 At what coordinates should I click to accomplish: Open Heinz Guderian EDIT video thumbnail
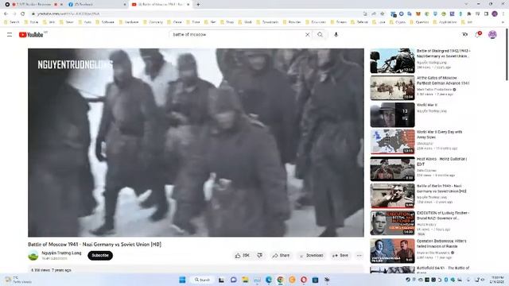392,169
